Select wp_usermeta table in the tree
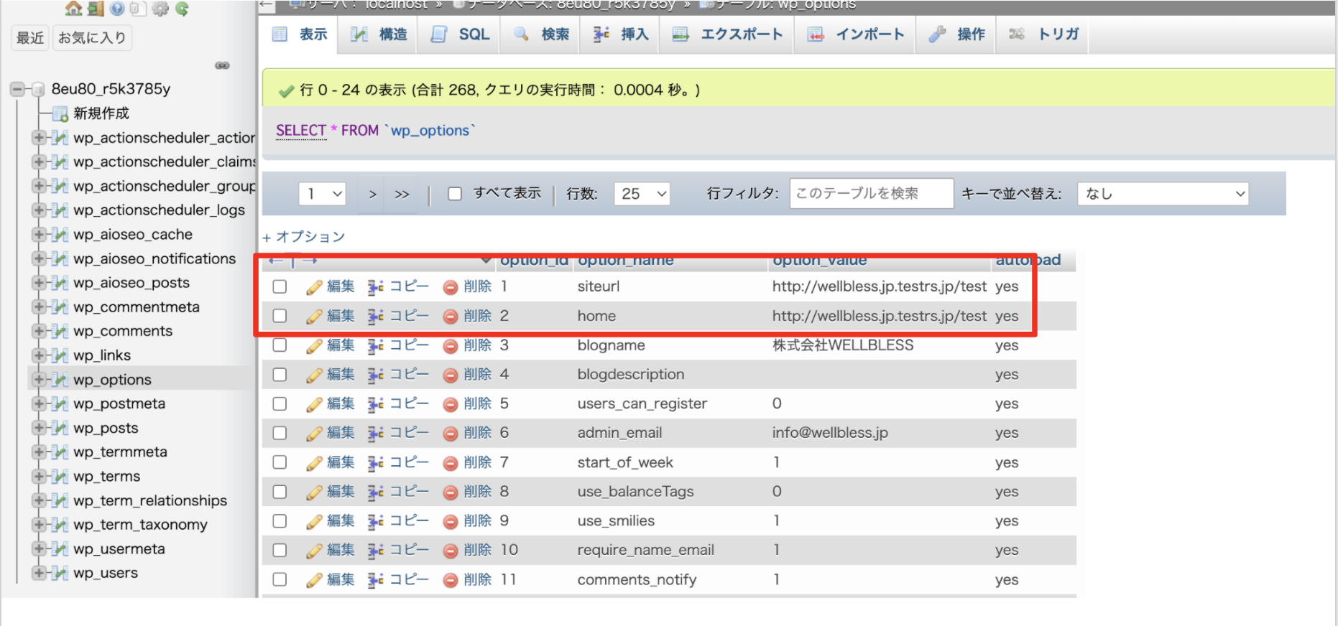 point(119,549)
